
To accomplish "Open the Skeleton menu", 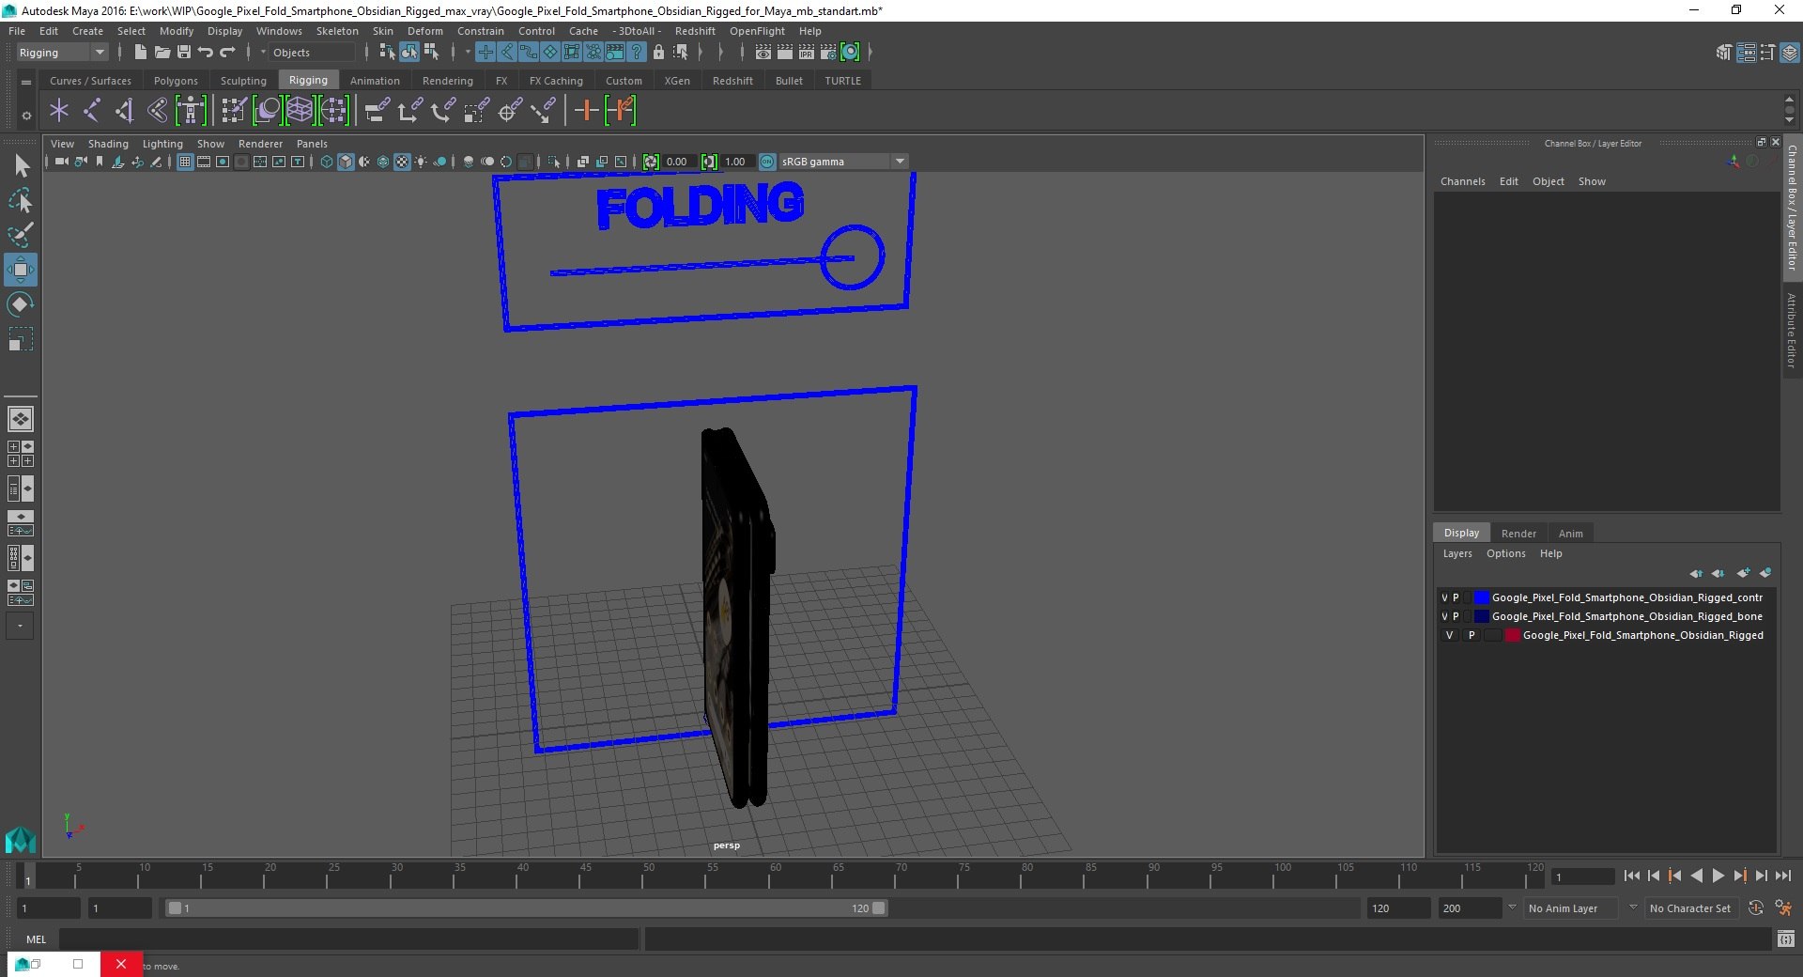I will [x=337, y=31].
